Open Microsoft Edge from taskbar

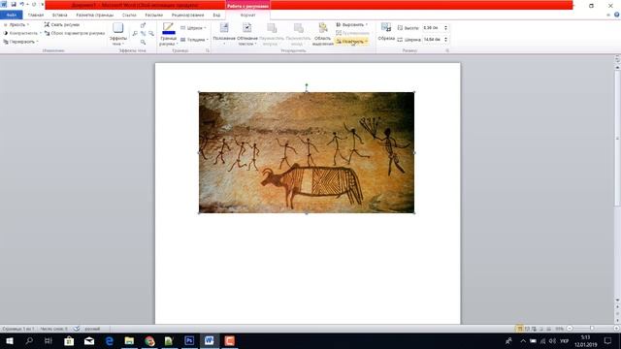pos(109,340)
